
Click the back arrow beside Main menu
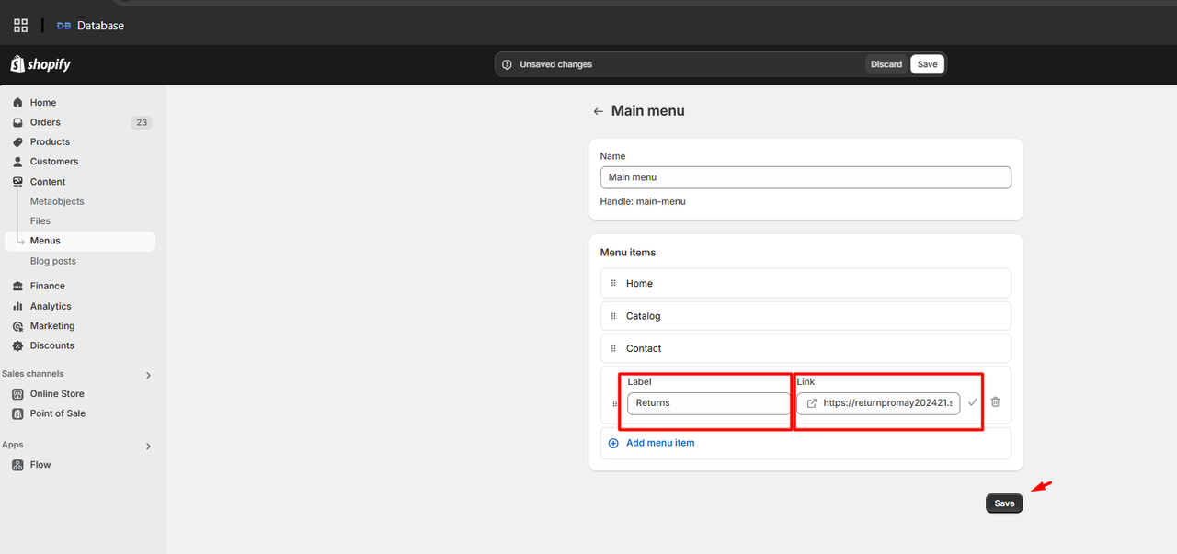(598, 111)
